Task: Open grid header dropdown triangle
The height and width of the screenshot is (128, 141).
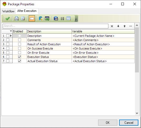Action: (x=11, y=31)
